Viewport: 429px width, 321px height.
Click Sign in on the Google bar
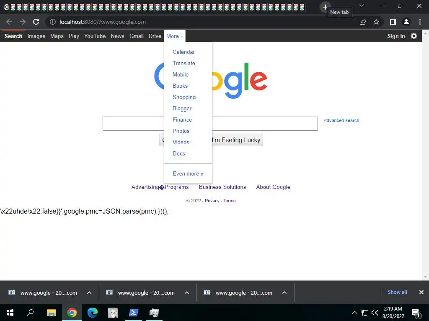396,36
